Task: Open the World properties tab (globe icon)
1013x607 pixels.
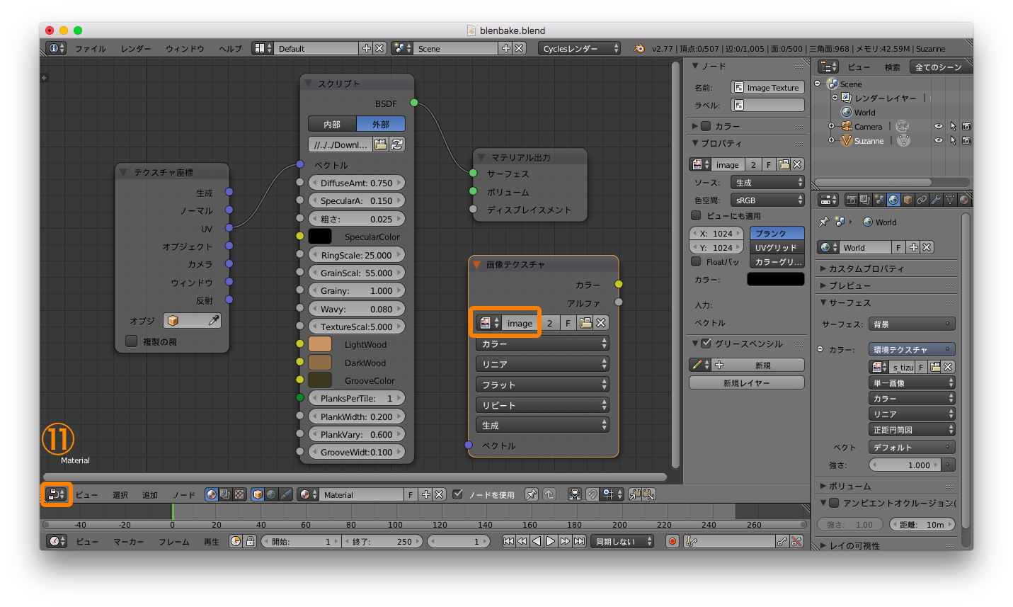Action: pos(893,200)
